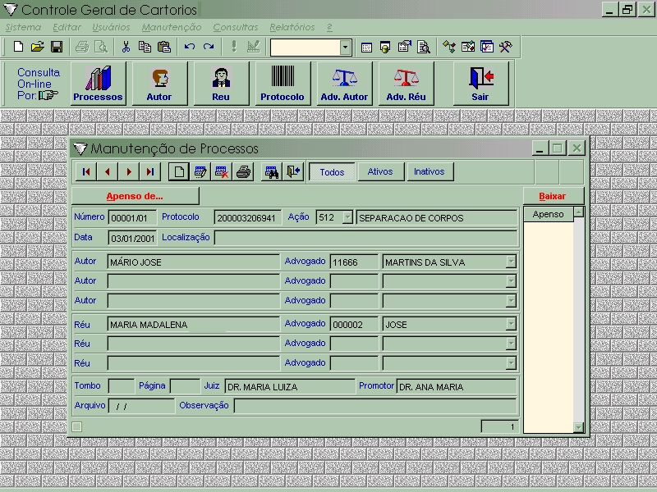Image resolution: width=657 pixels, height=492 pixels.
Task: Expand the main toolbar combo box
Action: [346, 48]
